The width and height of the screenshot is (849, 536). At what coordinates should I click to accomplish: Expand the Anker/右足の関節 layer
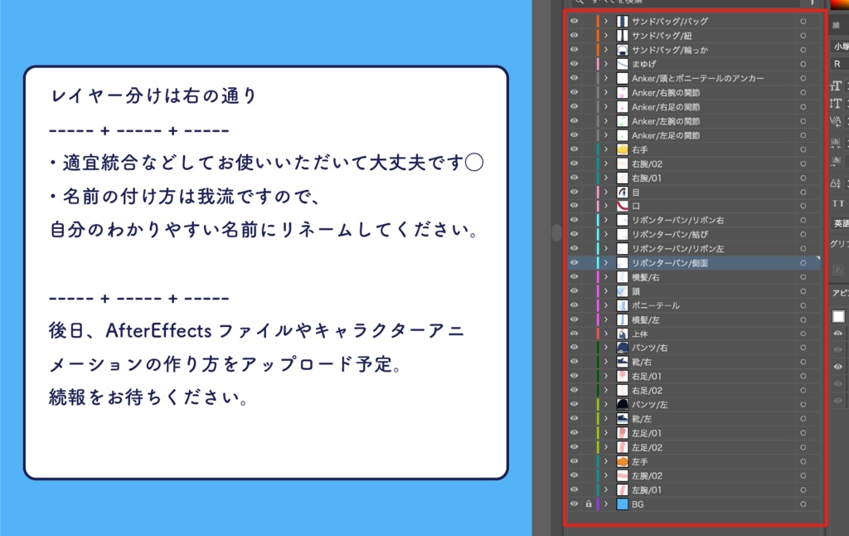[x=606, y=107]
